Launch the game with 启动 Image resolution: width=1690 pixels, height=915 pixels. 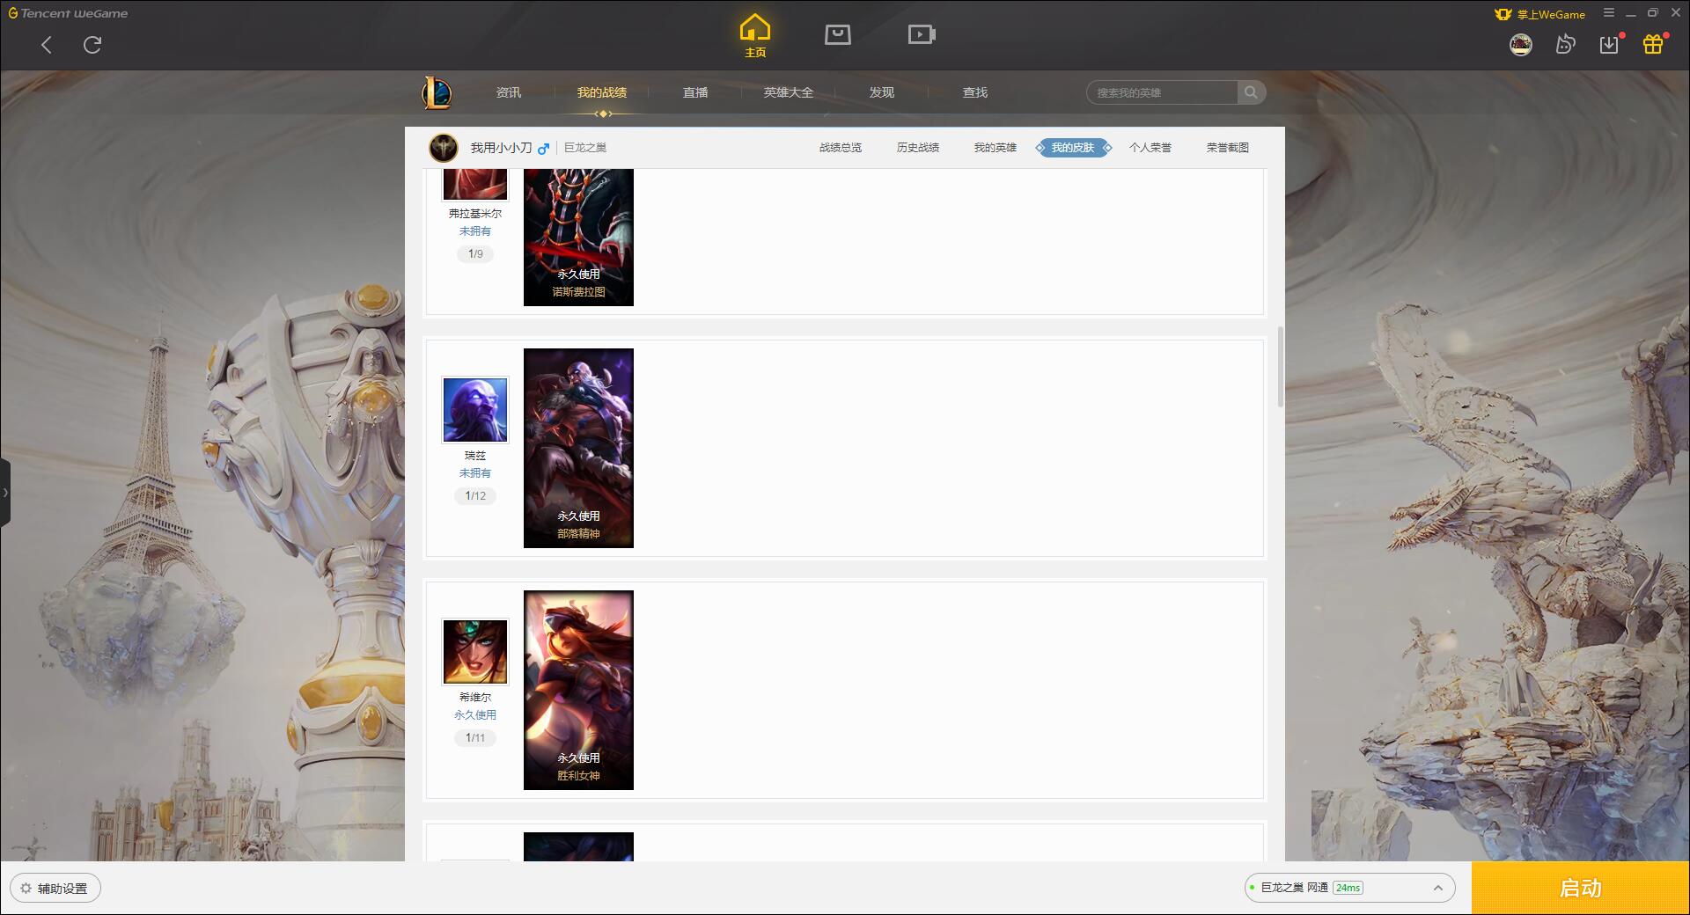pyautogui.click(x=1581, y=888)
